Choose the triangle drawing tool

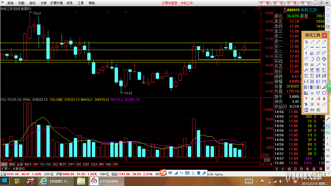[318, 93]
